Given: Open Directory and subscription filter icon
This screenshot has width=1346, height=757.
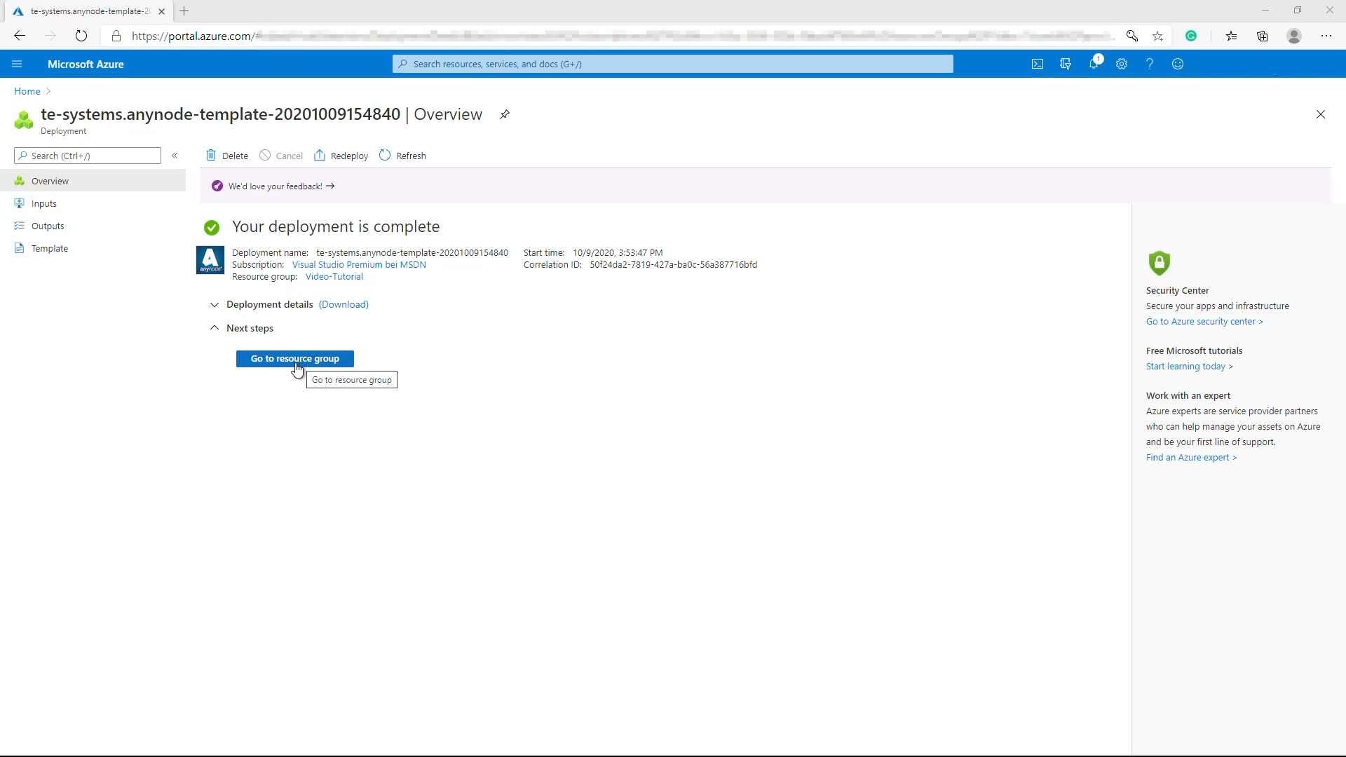Looking at the screenshot, I should (x=1066, y=64).
